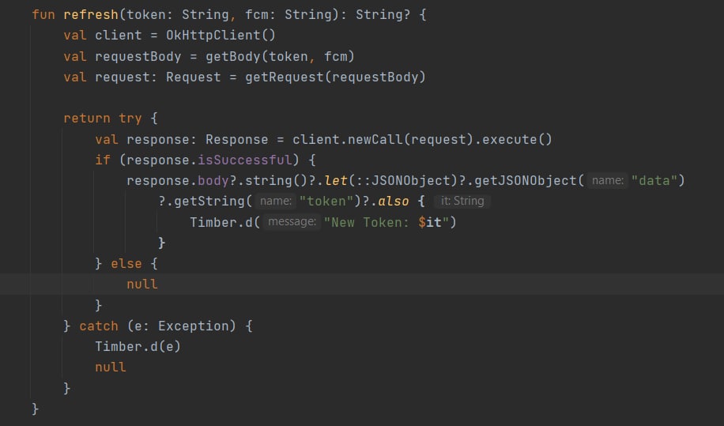Click the 'message:' parameter hint
This screenshot has height=426, width=724.
pyautogui.click(x=292, y=222)
